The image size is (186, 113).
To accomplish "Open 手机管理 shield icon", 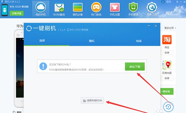I will click(x=133, y=7).
